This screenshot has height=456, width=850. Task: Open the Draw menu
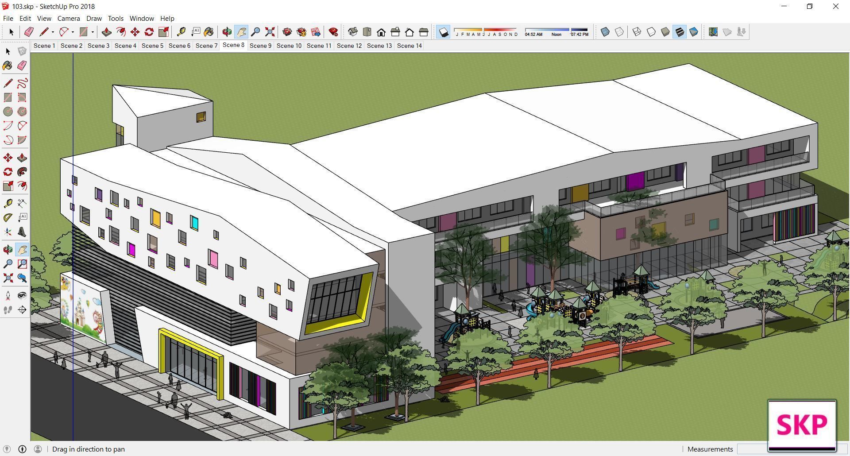(x=94, y=19)
